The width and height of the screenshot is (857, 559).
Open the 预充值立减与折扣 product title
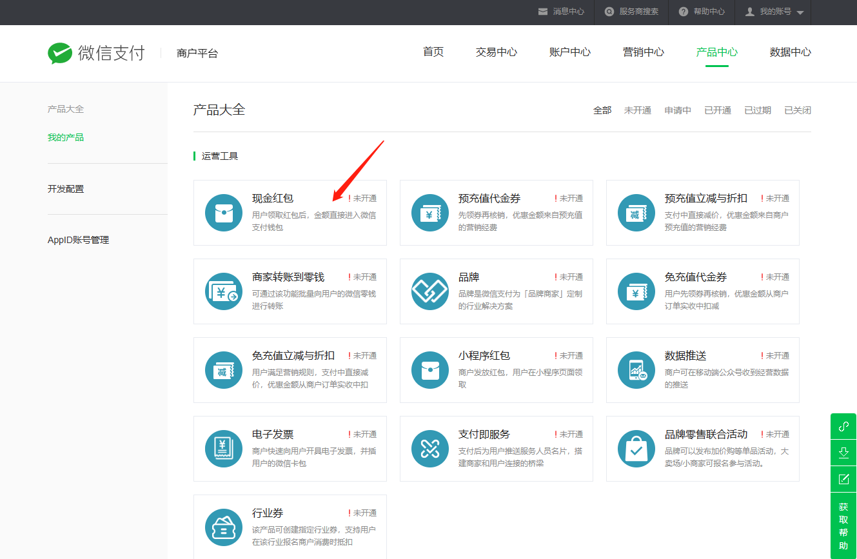coord(706,199)
